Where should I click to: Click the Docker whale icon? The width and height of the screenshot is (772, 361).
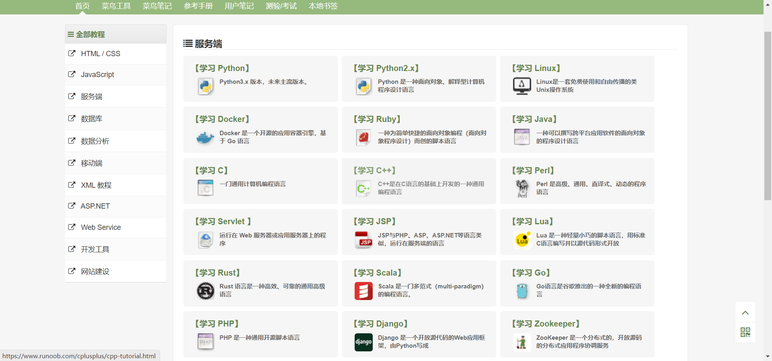pyautogui.click(x=205, y=138)
